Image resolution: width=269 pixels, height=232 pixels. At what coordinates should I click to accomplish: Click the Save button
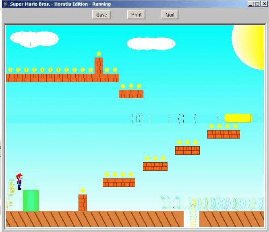click(101, 15)
